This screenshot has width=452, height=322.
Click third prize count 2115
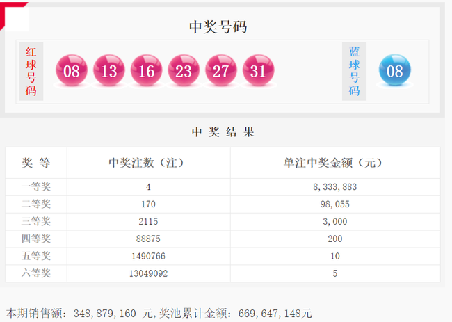(148, 222)
